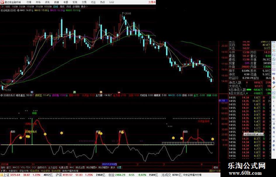Viewport: 276px width, 177px height.
Task: Open the 设置 settings tab
Action: [119, 167]
